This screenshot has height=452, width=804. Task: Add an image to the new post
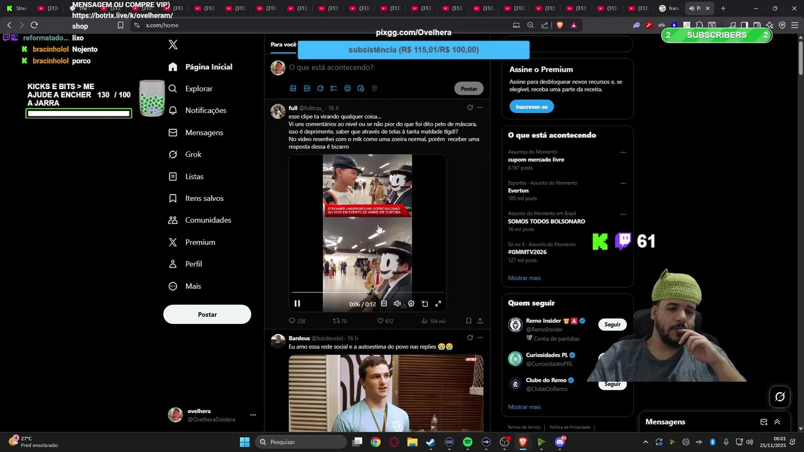click(293, 89)
